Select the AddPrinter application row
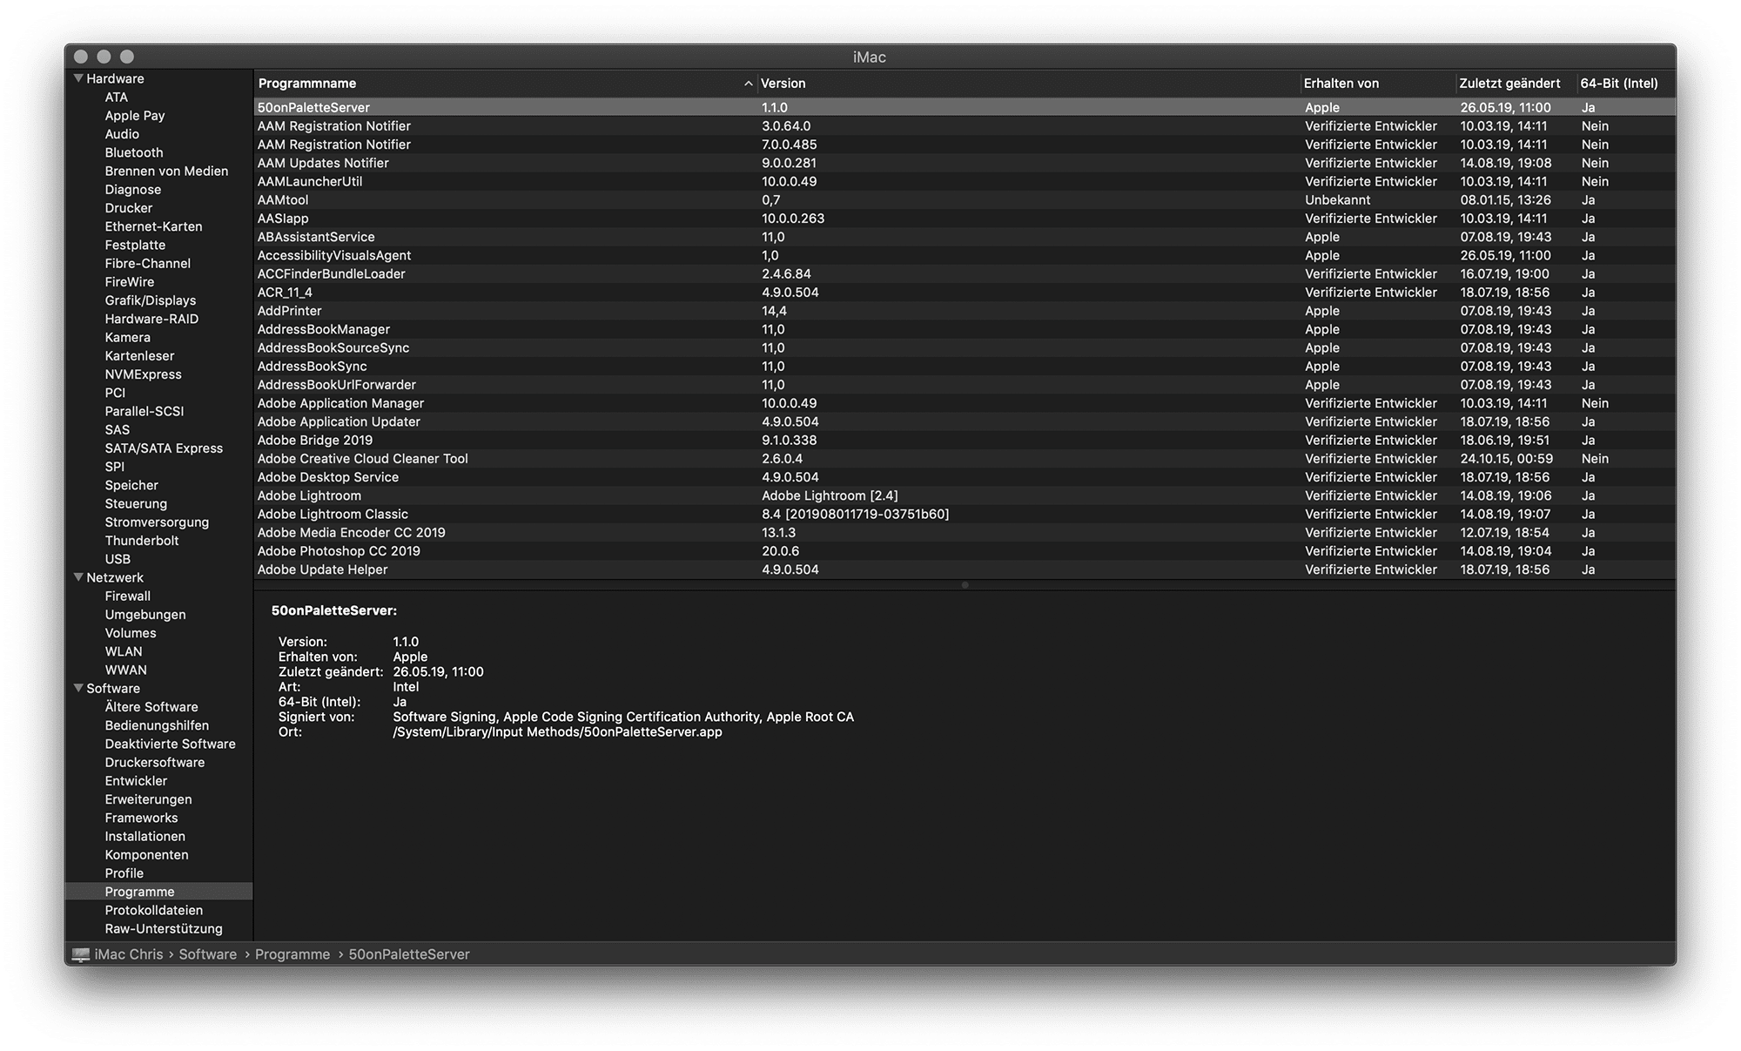Image resolution: width=1741 pixels, height=1051 pixels. (290, 311)
